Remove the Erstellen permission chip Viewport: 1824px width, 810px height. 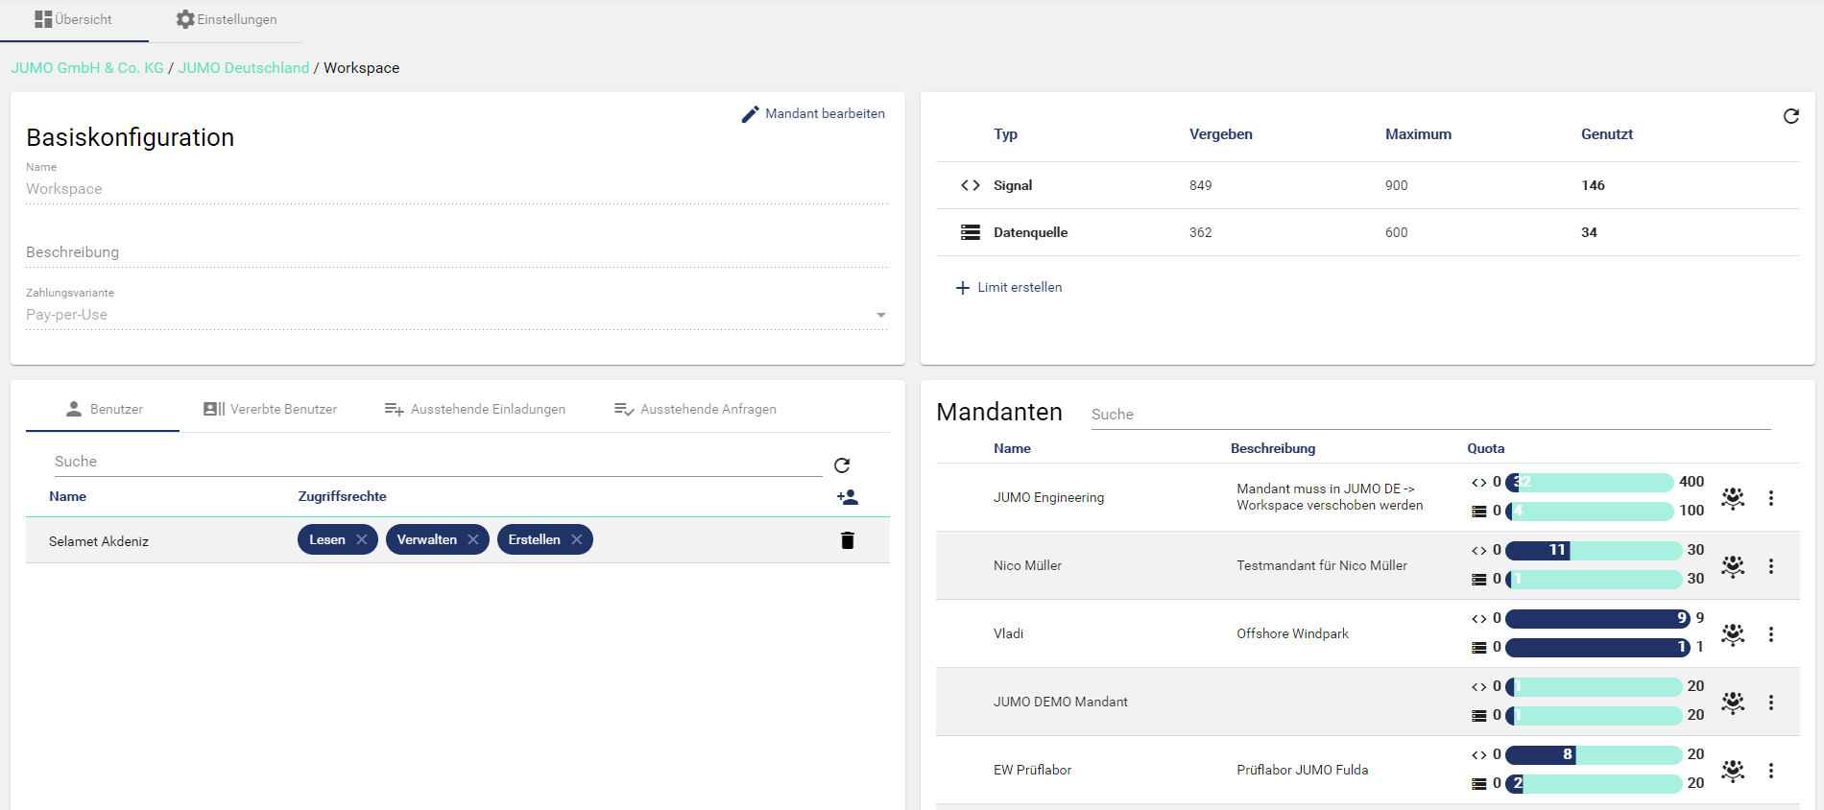[577, 539]
